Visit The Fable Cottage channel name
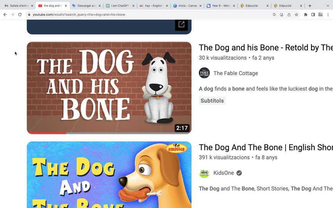The image size is (333, 208). (236, 73)
